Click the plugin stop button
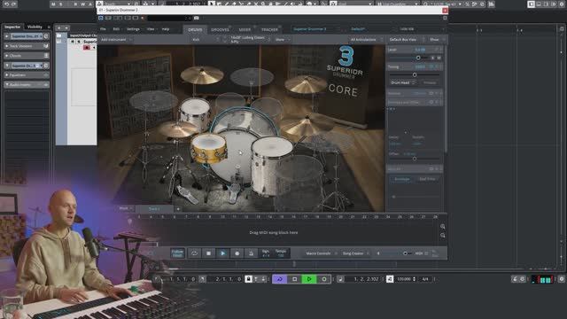This screenshot has height=319, width=567. click(208, 253)
